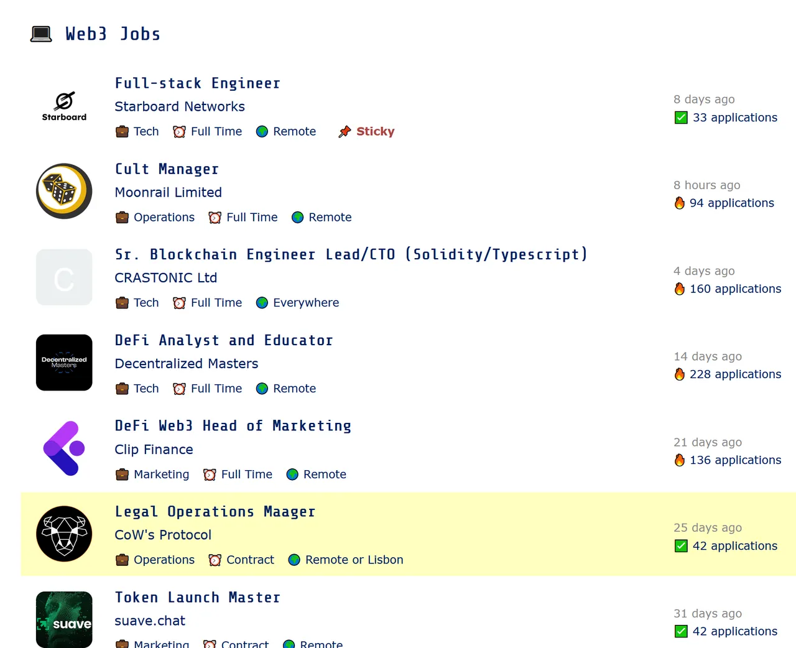Click the globe icon beside Remote or Lisbon

tap(294, 560)
